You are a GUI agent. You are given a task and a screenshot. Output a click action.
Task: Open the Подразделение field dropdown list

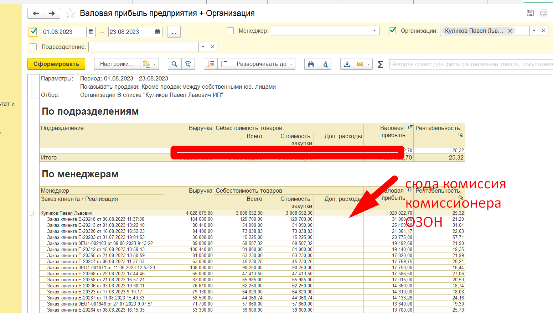click(203, 47)
